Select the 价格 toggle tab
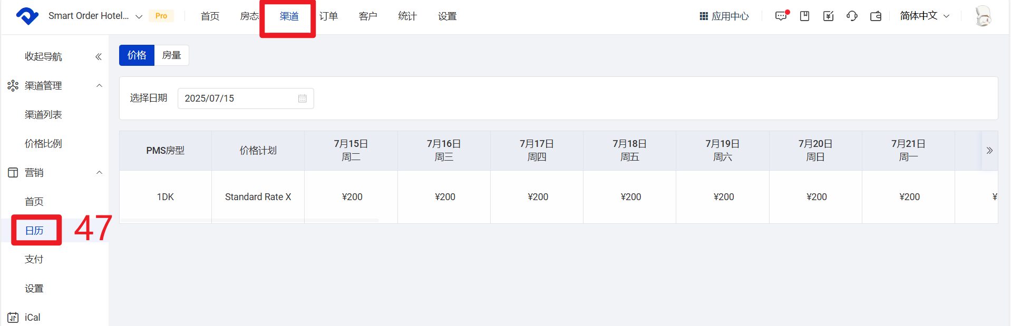This screenshot has width=1011, height=326. pyautogui.click(x=137, y=55)
